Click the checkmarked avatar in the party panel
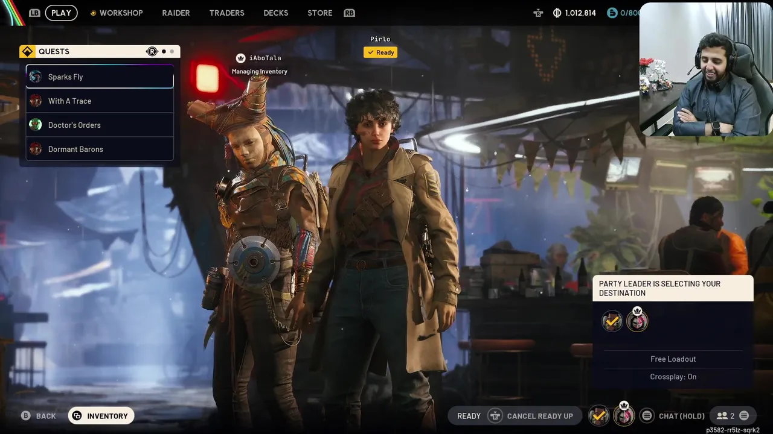This screenshot has width=773, height=434. pyautogui.click(x=612, y=321)
